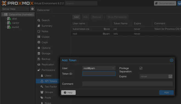Open the Server View gear settings
The image size is (181, 104).
click(32, 9)
